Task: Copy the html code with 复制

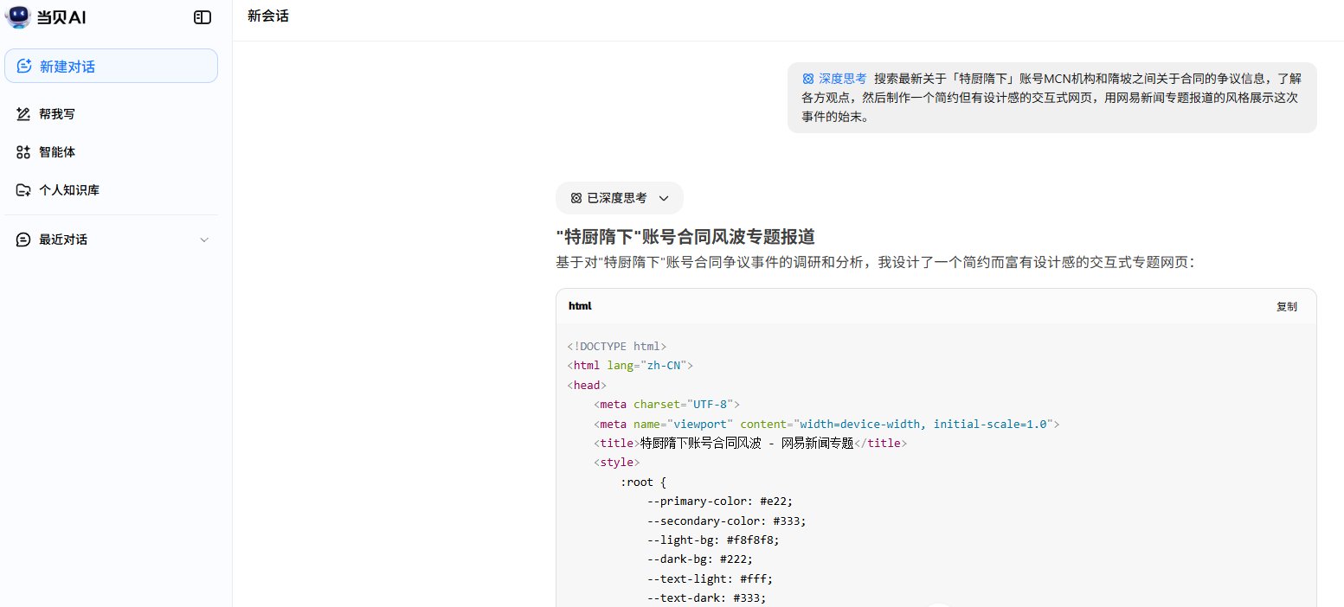Action: [x=1287, y=306]
